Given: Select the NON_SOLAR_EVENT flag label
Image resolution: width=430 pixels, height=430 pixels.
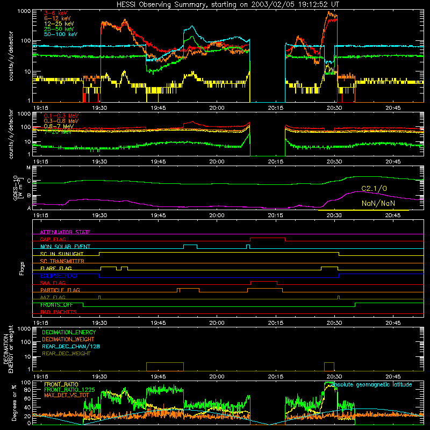Looking at the screenshot, I should pos(65,247).
